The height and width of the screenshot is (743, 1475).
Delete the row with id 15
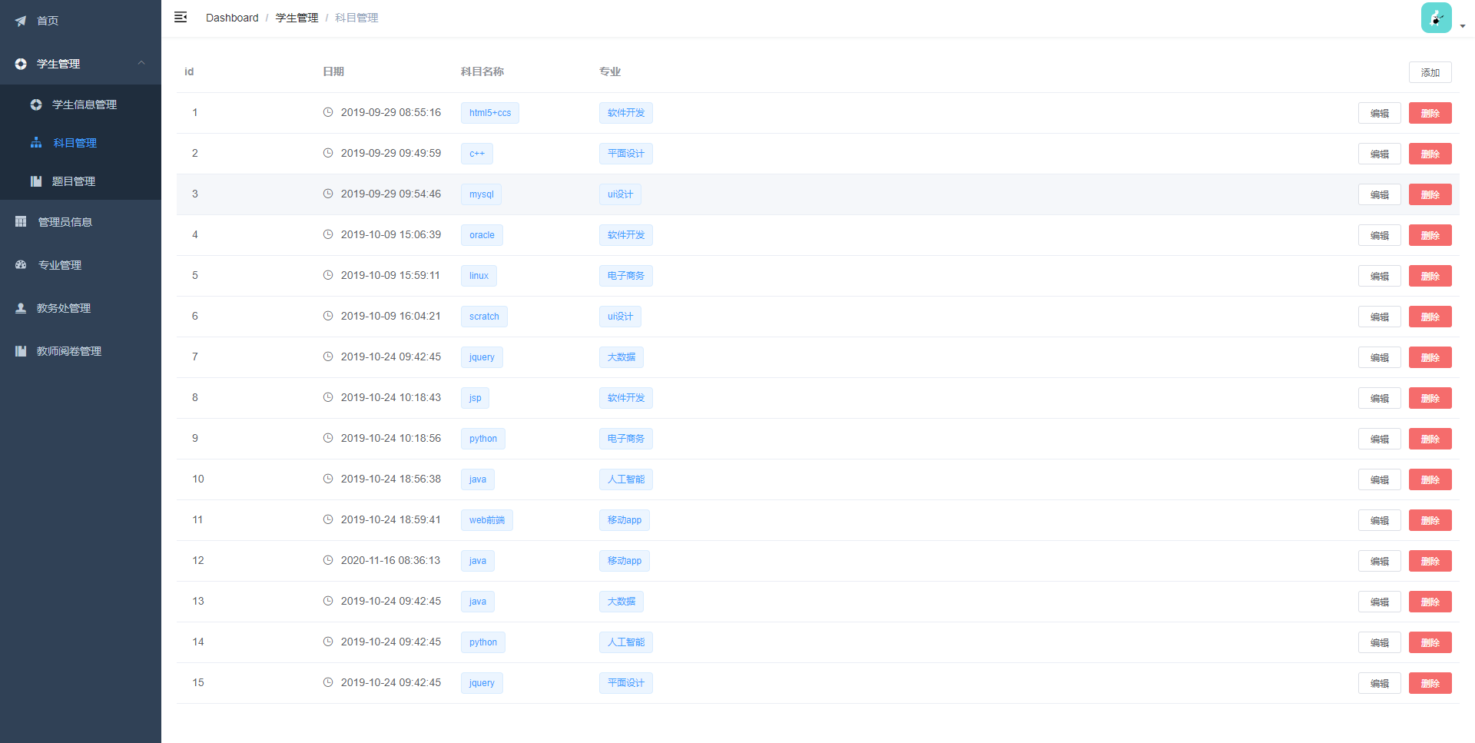pos(1430,683)
